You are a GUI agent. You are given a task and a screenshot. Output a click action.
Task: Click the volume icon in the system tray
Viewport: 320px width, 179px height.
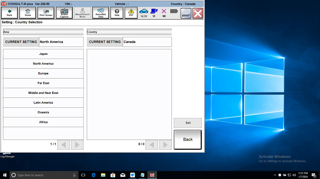(x=294, y=175)
